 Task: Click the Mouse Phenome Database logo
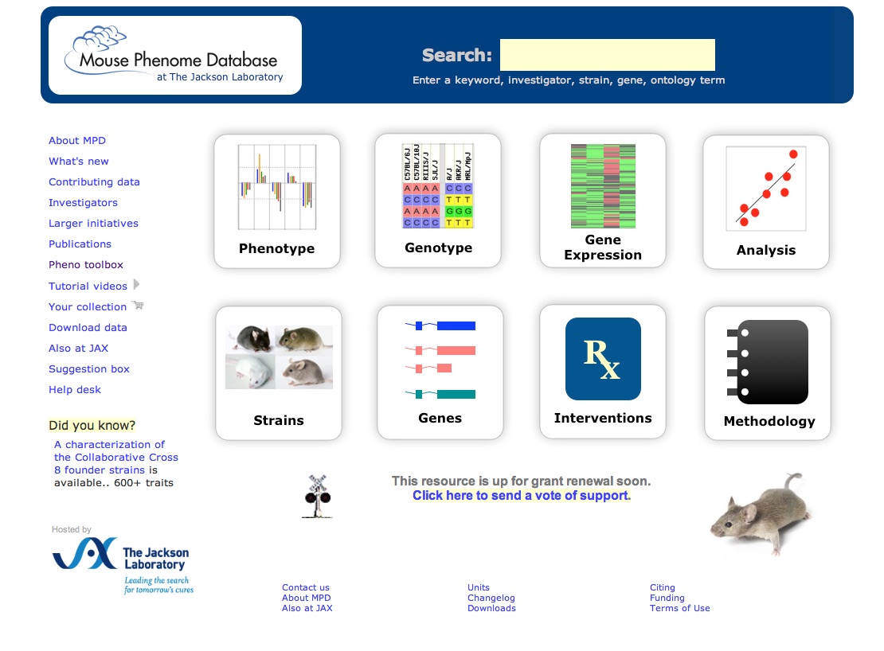click(x=175, y=56)
